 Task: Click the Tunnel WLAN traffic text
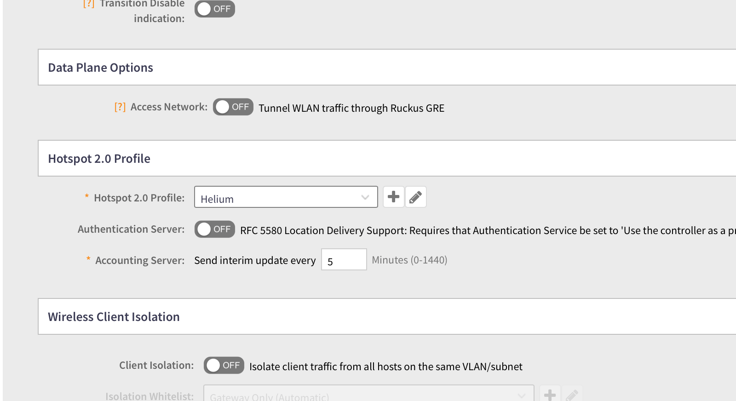click(351, 108)
